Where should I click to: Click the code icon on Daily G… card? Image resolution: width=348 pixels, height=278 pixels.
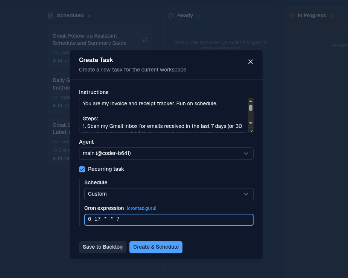coord(55,97)
